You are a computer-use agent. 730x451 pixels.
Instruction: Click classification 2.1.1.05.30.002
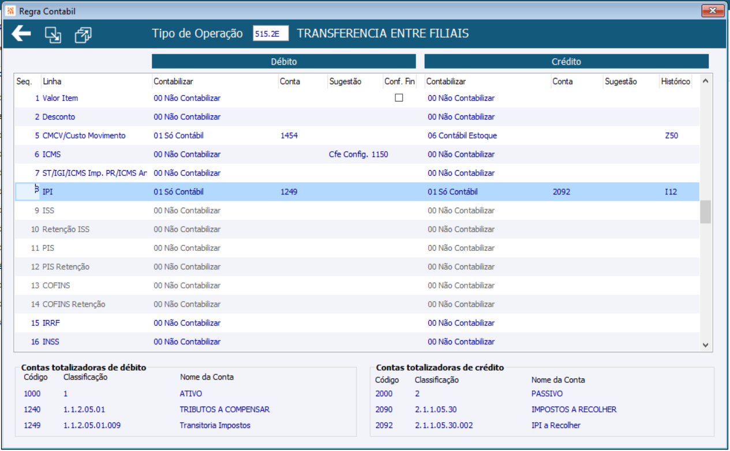pyautogui.click(x=443, y=426)
